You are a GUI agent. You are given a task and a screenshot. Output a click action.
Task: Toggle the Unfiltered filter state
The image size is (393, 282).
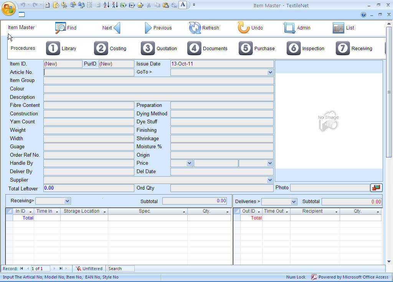coord(89,268)
